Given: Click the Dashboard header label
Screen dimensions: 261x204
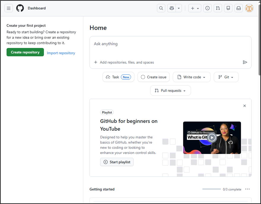Looking at the screenshot, I should [36, 8].
